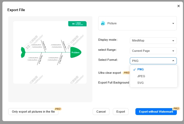Collapse the Select Format dropdown arrow
184x124 pixels.
pyautogui.click(x=173, y=61)
